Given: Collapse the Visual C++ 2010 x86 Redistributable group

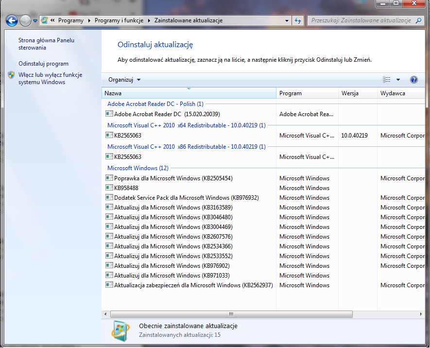Looking at the screenshot, I should pos(187,147).
